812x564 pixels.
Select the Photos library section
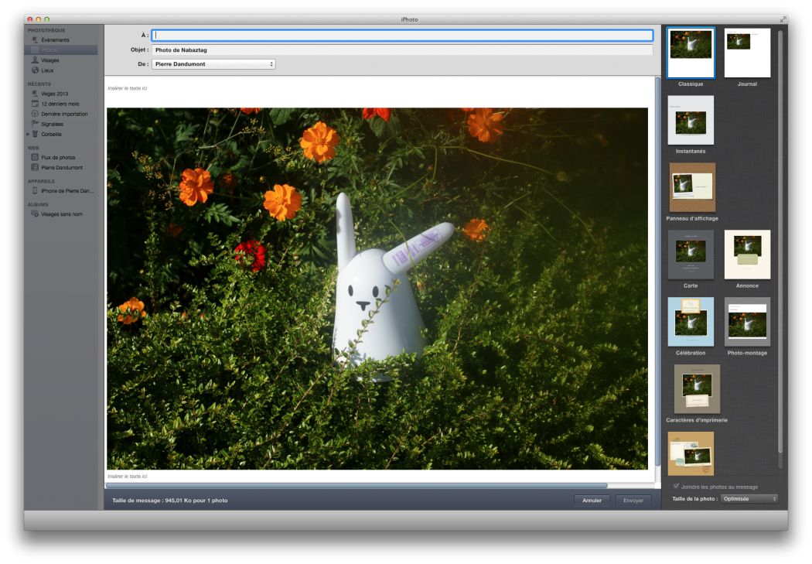click(52, 50)
